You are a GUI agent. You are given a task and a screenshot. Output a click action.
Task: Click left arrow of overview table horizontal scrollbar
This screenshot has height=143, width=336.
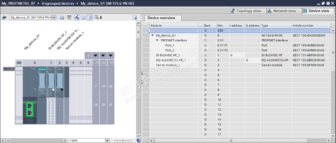[152, 141]
